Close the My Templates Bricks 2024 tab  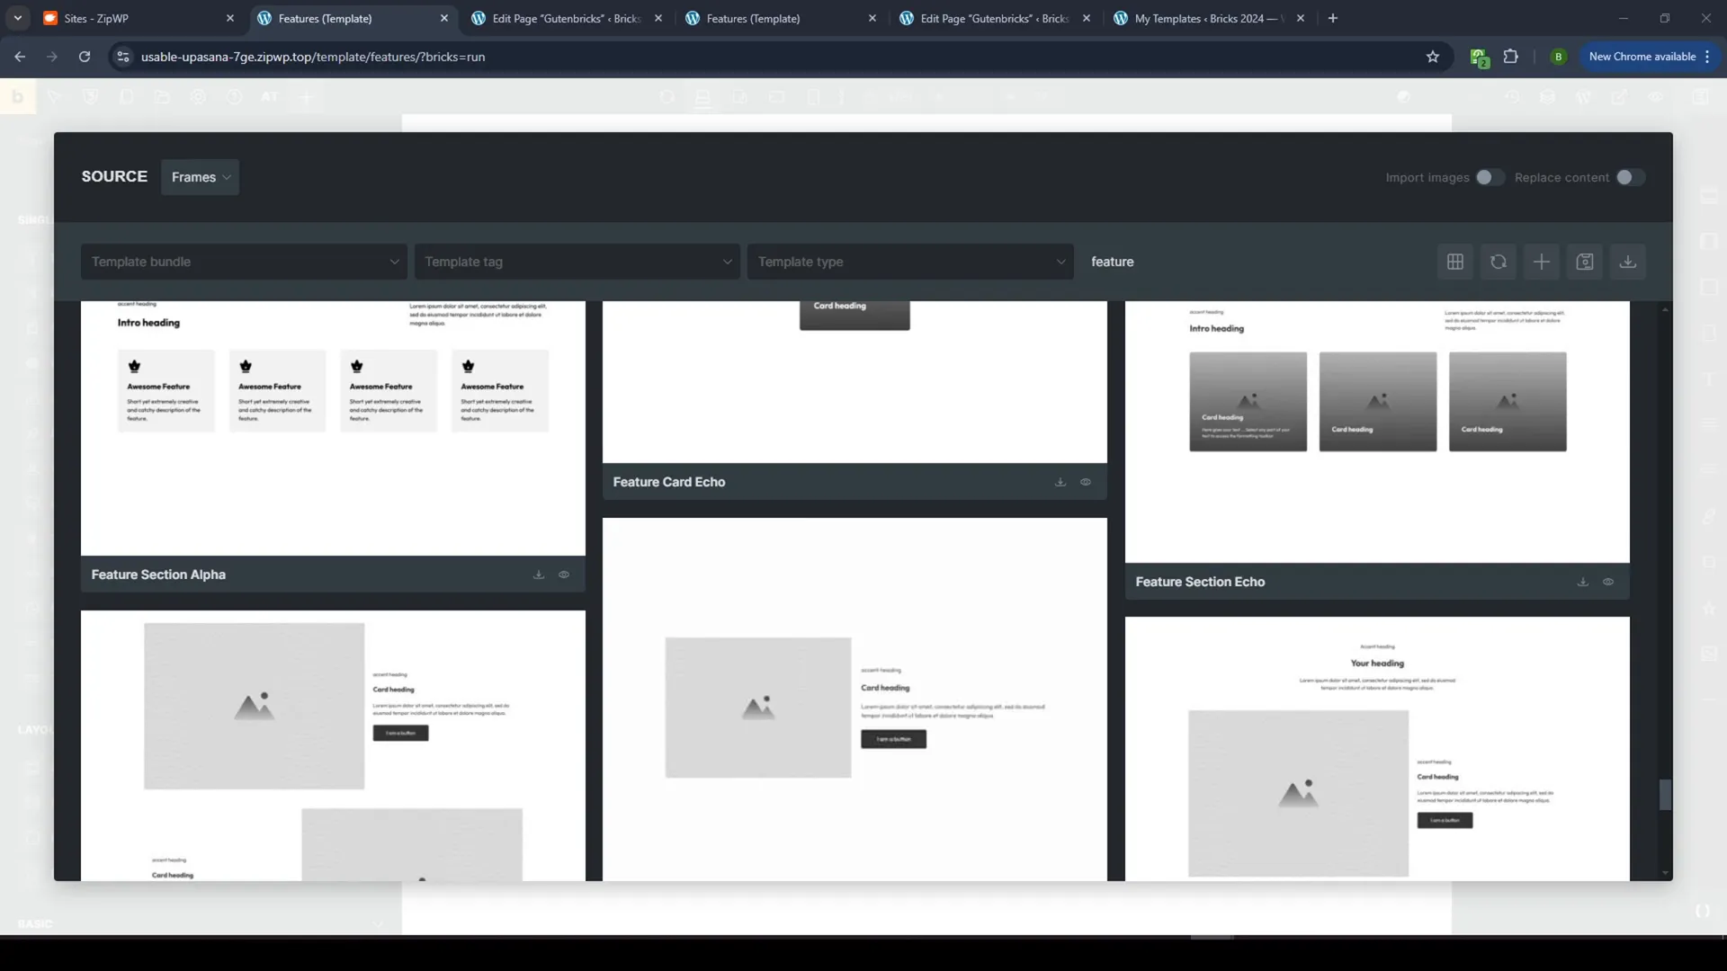[x=1301, y=18]
